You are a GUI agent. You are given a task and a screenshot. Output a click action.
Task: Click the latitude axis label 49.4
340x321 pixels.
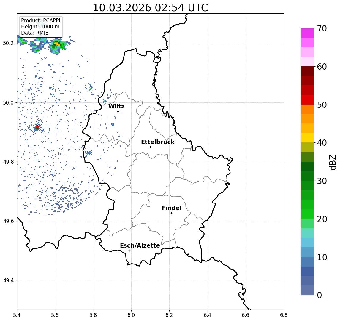click(8, 280)
